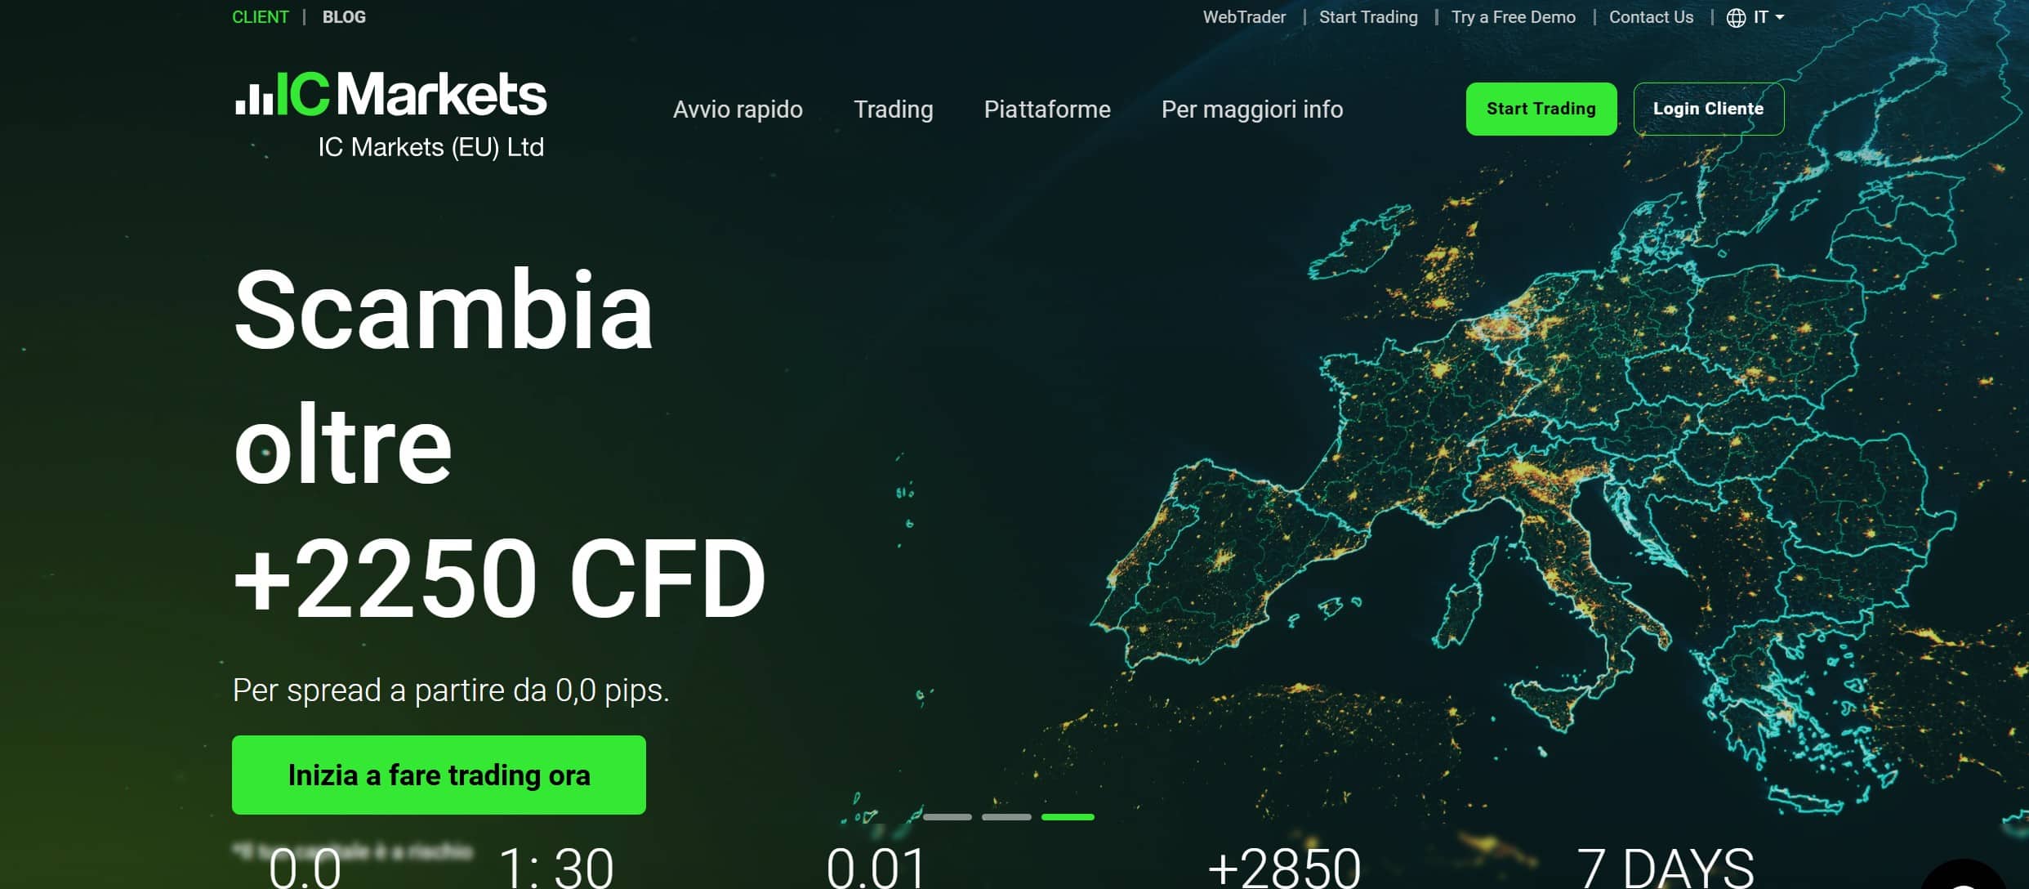Click the Login Cliente button
The height and width of the screenshot is (889, 2029).
(x=1708, y=109)
